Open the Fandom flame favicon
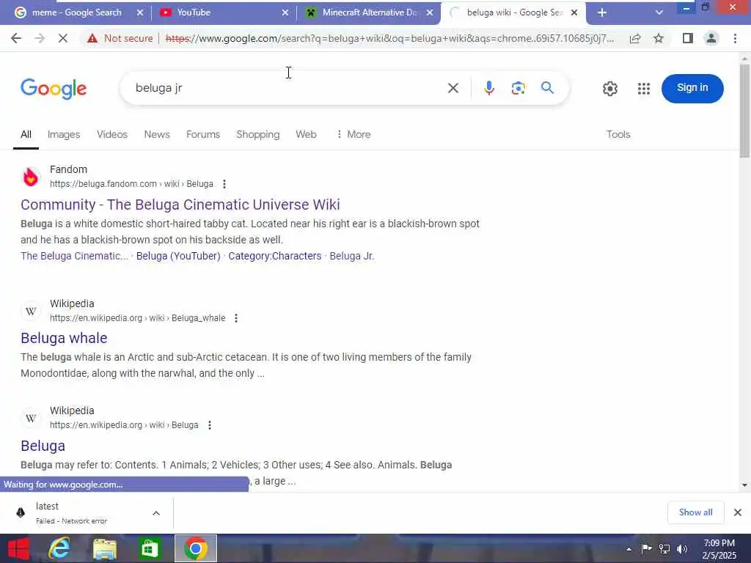Image resolution: width=751 pixels, height=563 pixels. click(x=31, y=177)
